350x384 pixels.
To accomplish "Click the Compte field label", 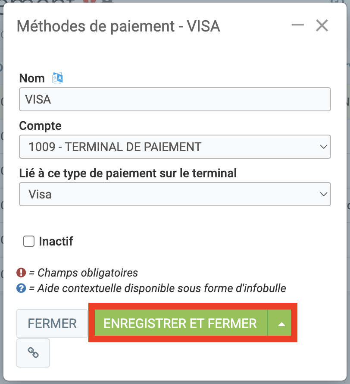I will (x=41, y=126).
